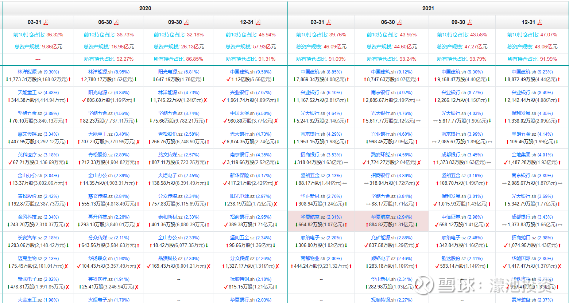Open the 泰和新材 stock link
This screenshot has width=569, height=303.
(168, 217)
